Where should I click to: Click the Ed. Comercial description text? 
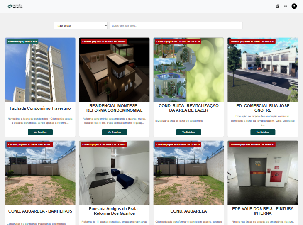pos(263,121)
